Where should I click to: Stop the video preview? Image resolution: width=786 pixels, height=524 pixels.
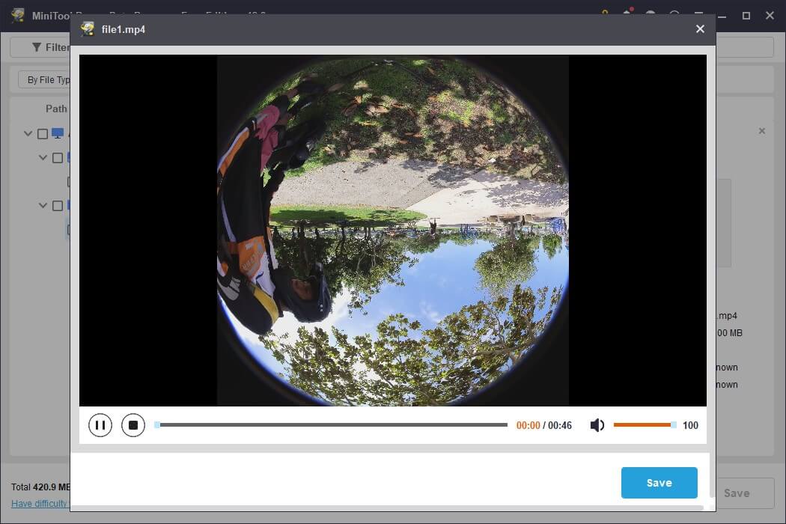(x=133, y=424)
